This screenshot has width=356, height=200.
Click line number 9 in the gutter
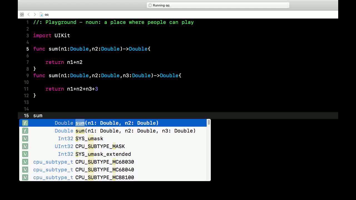click(28, 76)
